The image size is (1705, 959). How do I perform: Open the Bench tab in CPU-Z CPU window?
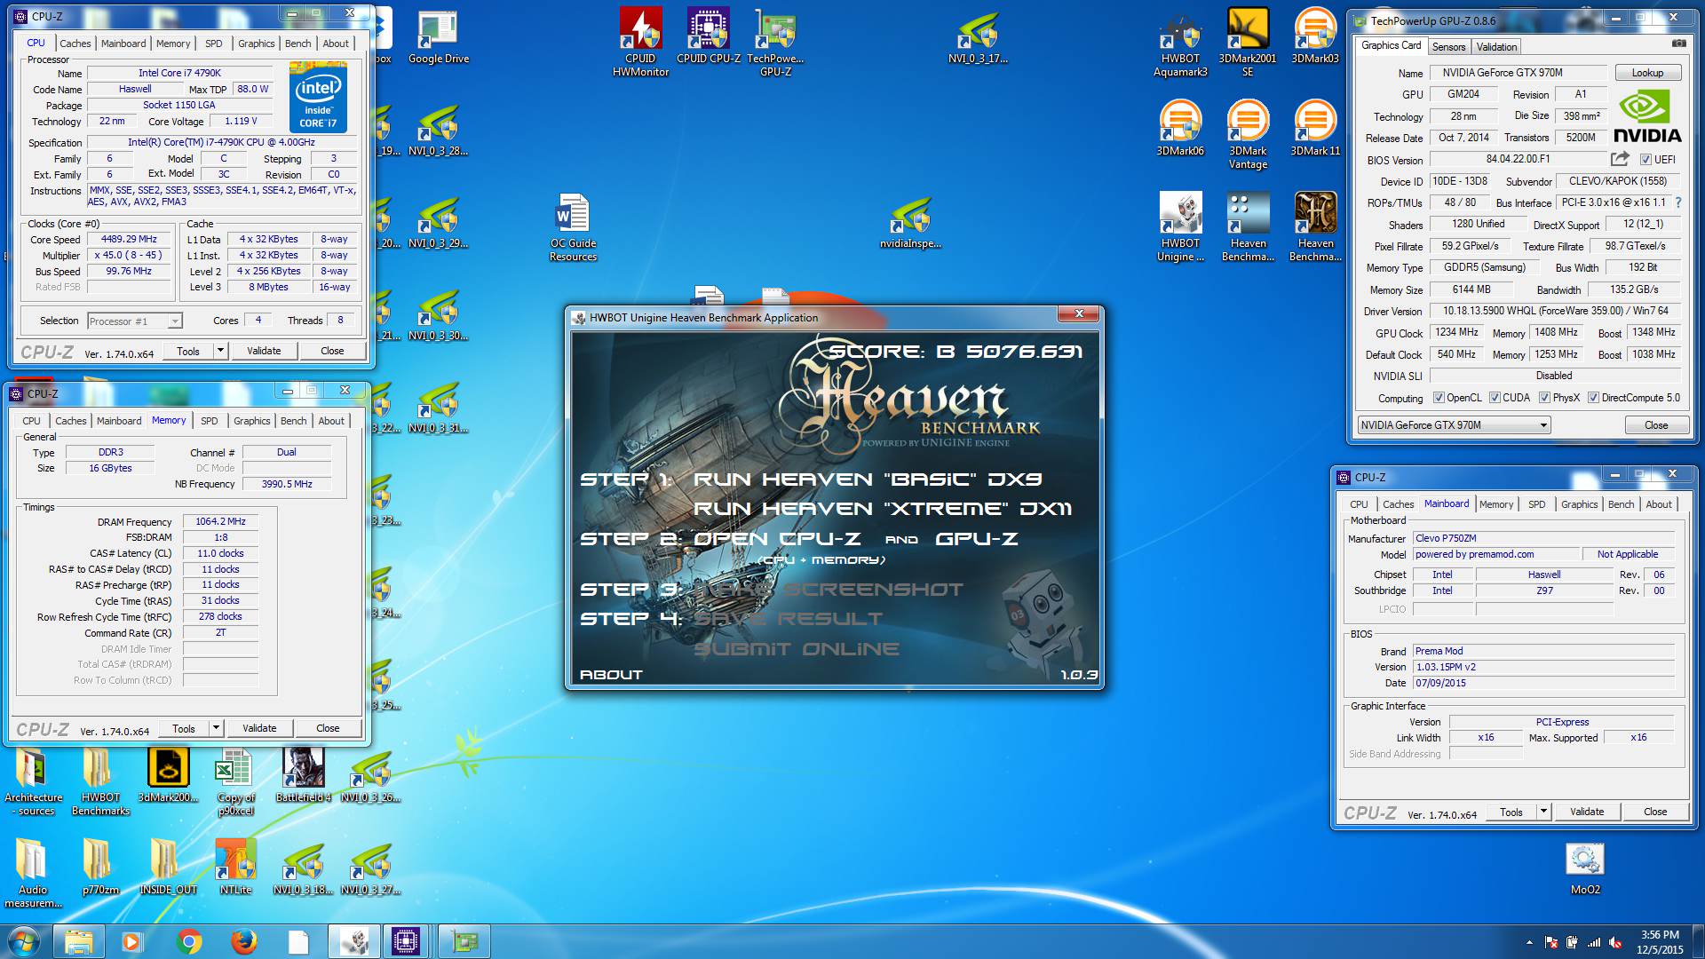point(298,43)
